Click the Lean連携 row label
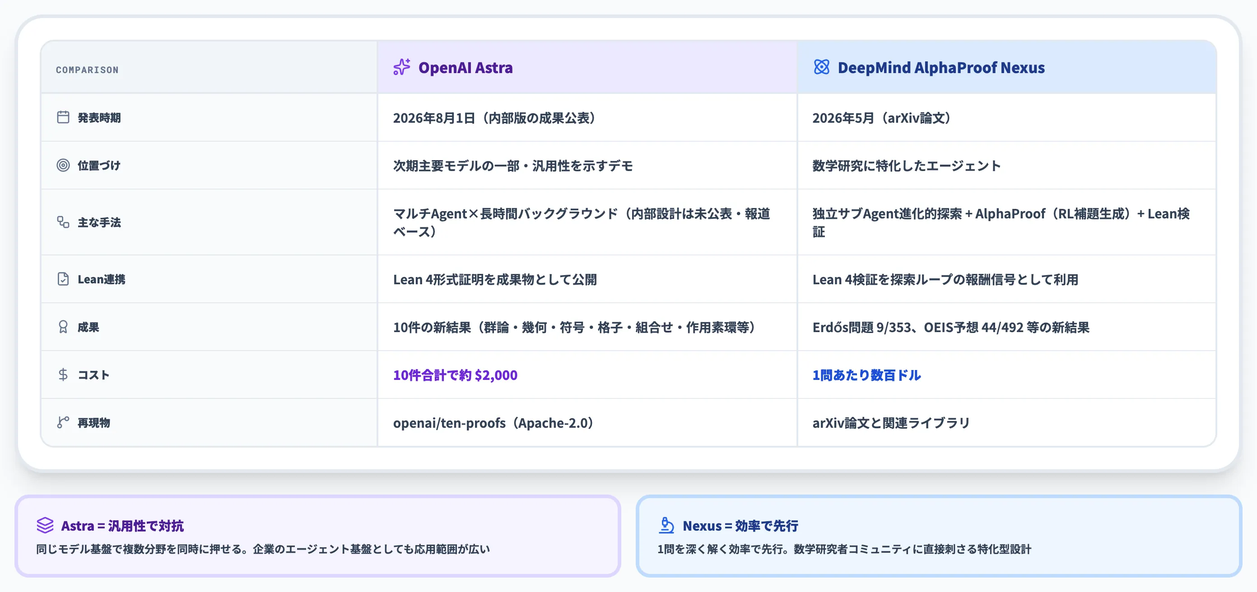Screen dimensions: 1257x592 pos(102,279)
